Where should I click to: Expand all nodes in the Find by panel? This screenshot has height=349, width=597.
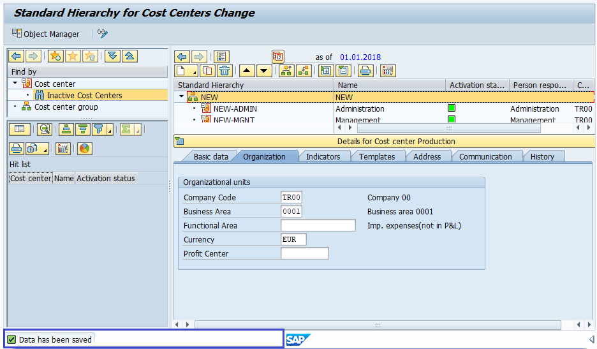[x=112, y=56]
